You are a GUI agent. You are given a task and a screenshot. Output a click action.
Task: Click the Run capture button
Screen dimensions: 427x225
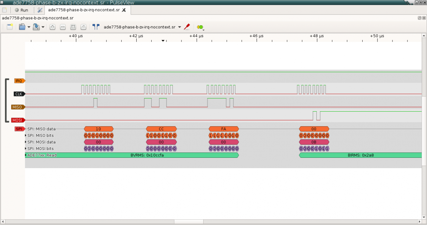(22, 10)
